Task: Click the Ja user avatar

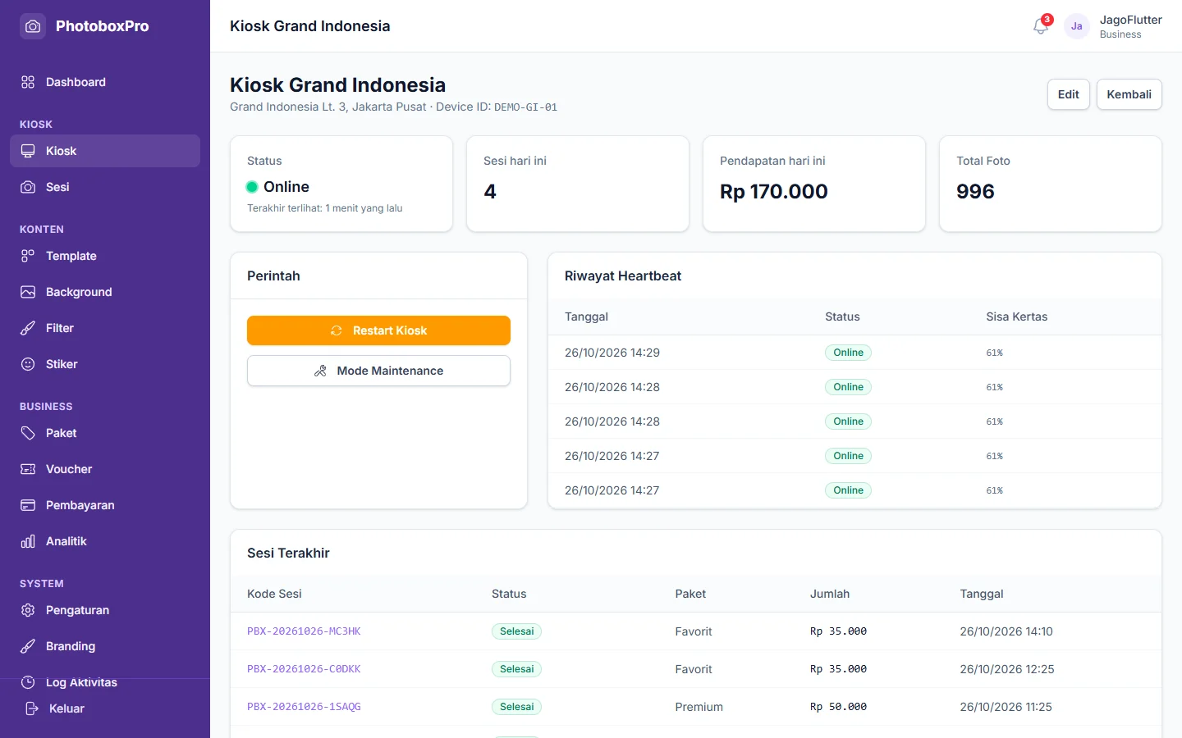Action: click(x=1076, y=26)
